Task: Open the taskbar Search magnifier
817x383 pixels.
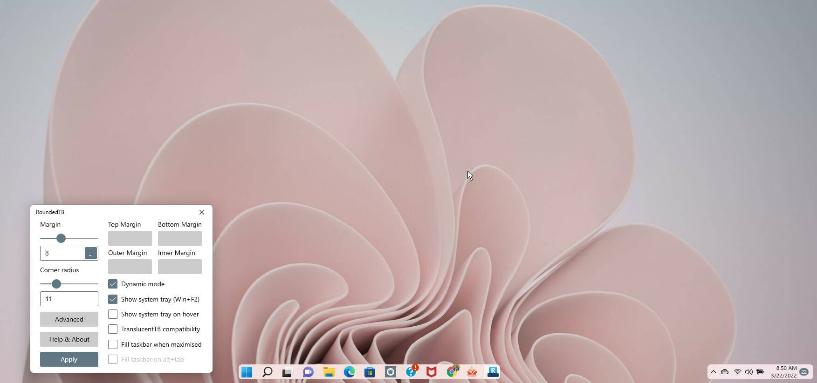Action: click(267, 372)
